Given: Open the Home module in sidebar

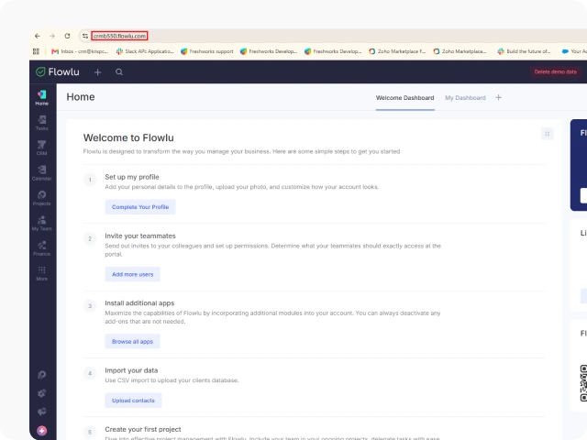Looking at the screenshot, I should pos(41,98).
